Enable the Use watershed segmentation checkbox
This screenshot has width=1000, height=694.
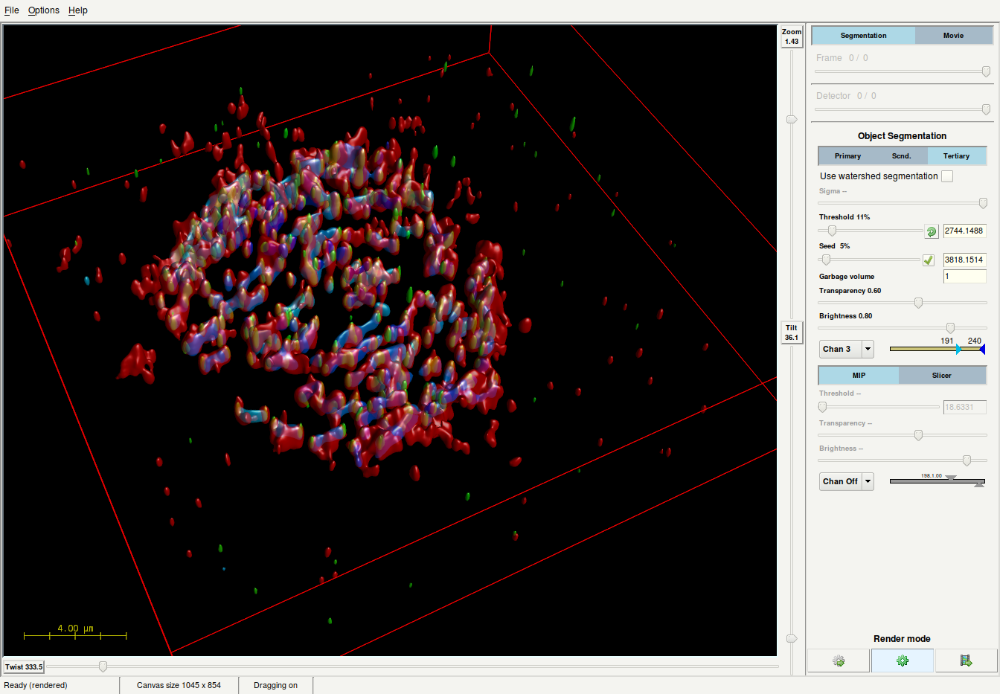point(946,176)
